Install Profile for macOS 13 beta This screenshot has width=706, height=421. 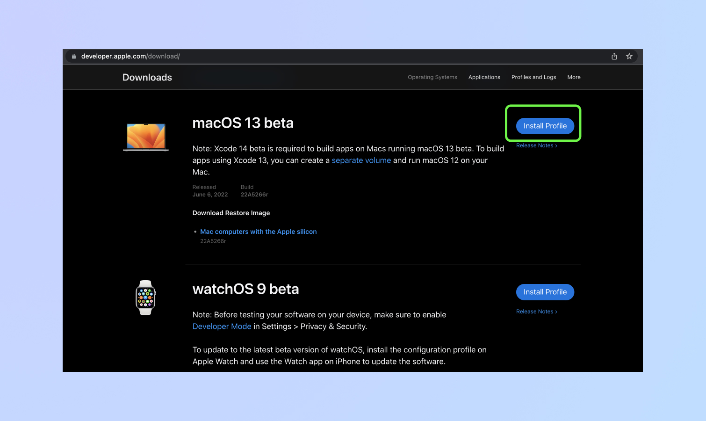[545, 126]
